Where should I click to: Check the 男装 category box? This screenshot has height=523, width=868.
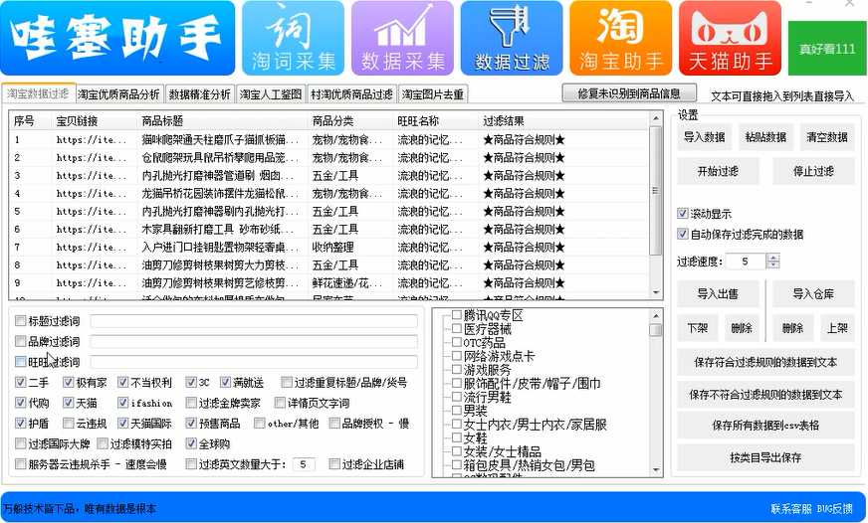pyautogui.click(x=457, y=411)
